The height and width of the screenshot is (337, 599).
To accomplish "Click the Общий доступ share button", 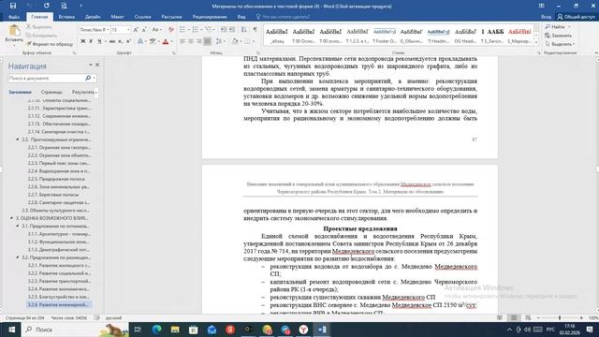I will (x=577, y=17).
